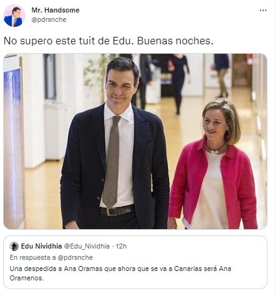Open the @Edu_Nividhia handle link
This screenshot has width=280, height=296.
pos(87,246)
